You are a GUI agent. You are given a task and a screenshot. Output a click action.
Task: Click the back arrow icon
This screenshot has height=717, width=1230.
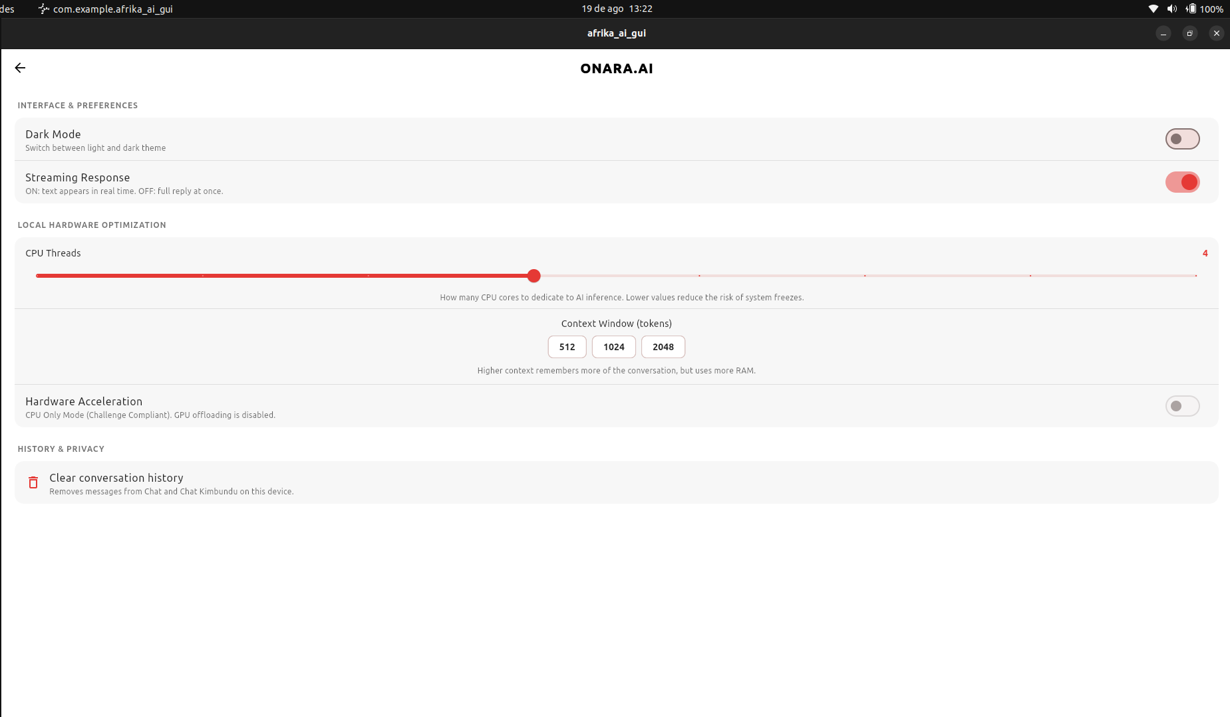pos(20,68)
